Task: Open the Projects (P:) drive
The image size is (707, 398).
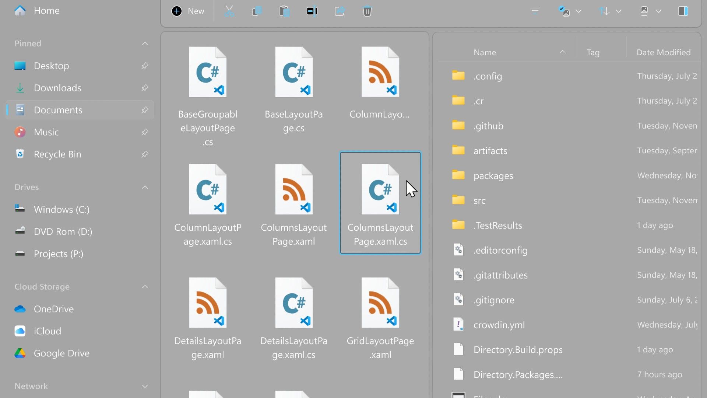Action: click(80, 254)
